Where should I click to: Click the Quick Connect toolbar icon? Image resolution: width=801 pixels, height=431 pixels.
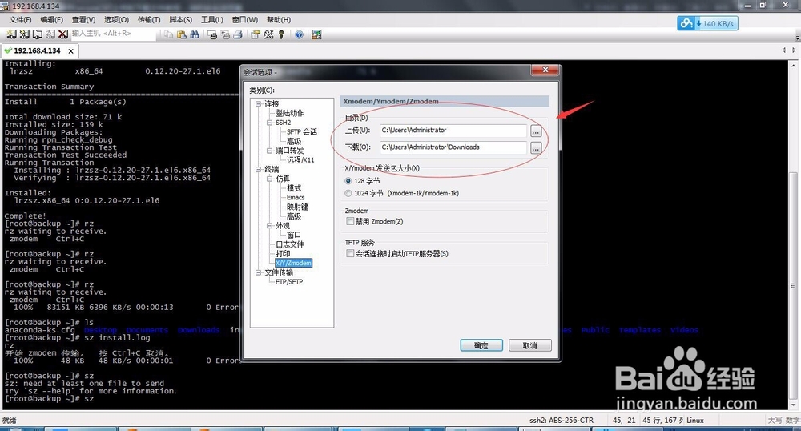coord(24,34)
